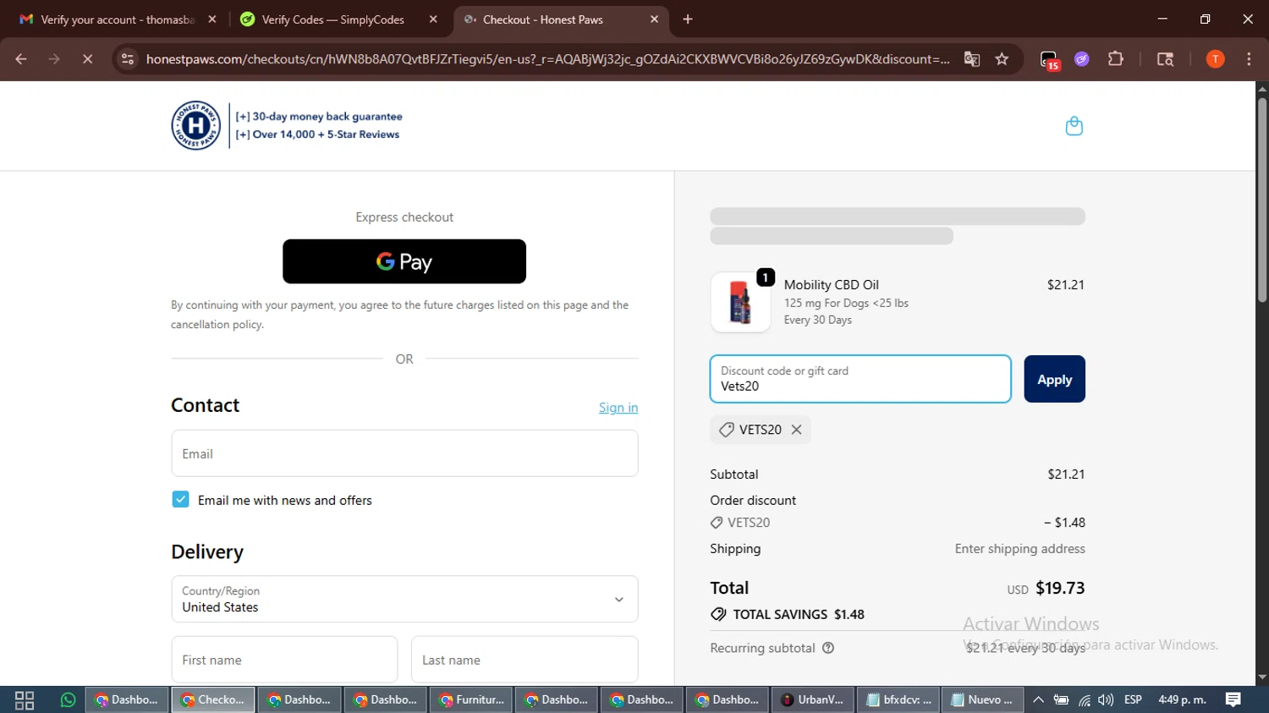Click the Sign in link
Screen dimensions: 1269x713
click(618, 408)
